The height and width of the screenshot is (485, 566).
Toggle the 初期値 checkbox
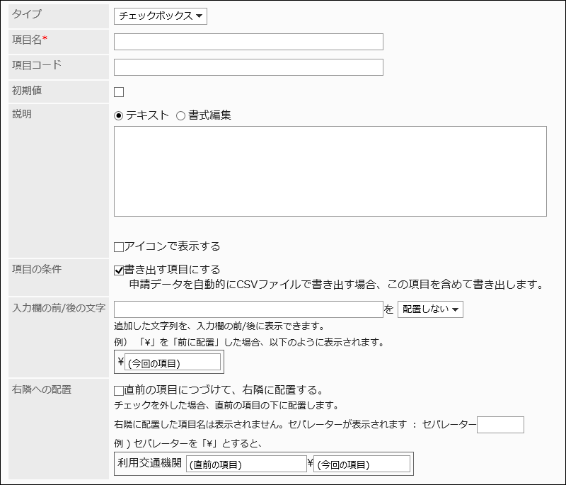click(119, 92)
